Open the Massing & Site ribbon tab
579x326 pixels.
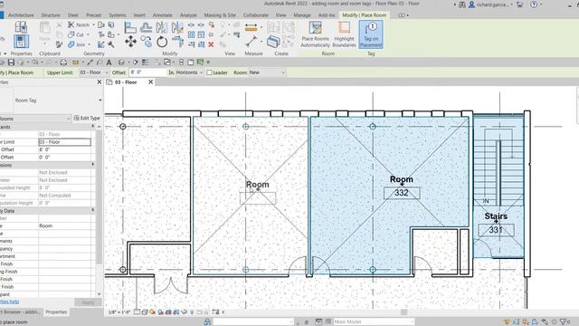[220, 15]
